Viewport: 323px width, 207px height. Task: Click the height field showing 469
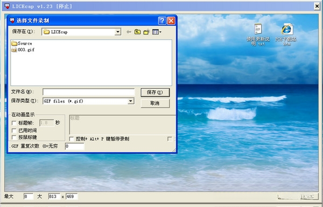[x=72, y=196]
